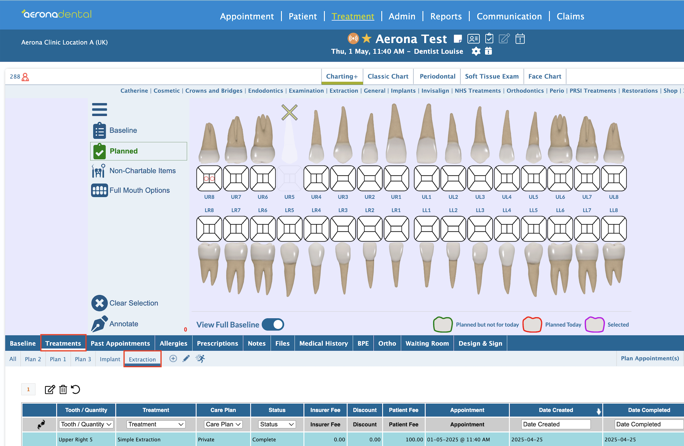Screen dimensions: 684x446
Task: Toggle the View Full Baseline switch
Action: coord(273,325)
